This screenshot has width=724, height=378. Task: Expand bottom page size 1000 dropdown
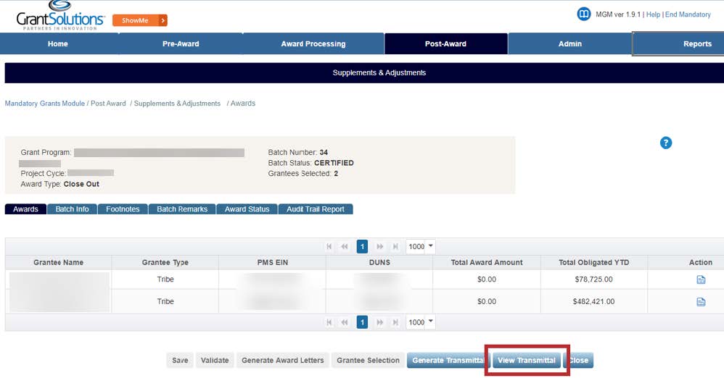(x=431, y=322)
